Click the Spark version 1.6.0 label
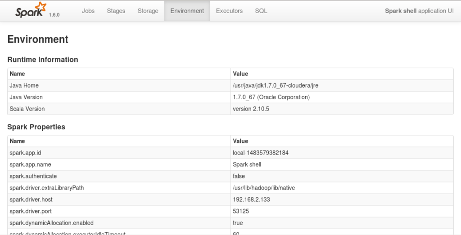461x235 pixels. [x=54, y=15]
